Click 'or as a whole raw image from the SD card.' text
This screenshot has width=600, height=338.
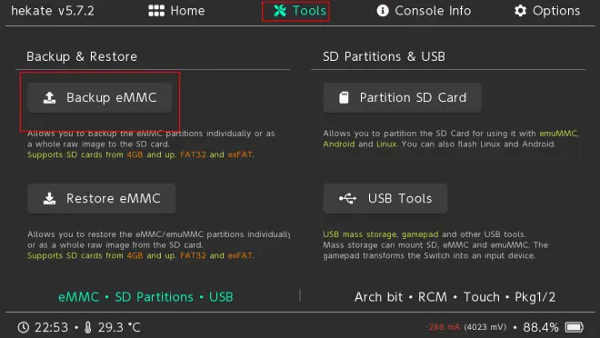tap(115, 245)
